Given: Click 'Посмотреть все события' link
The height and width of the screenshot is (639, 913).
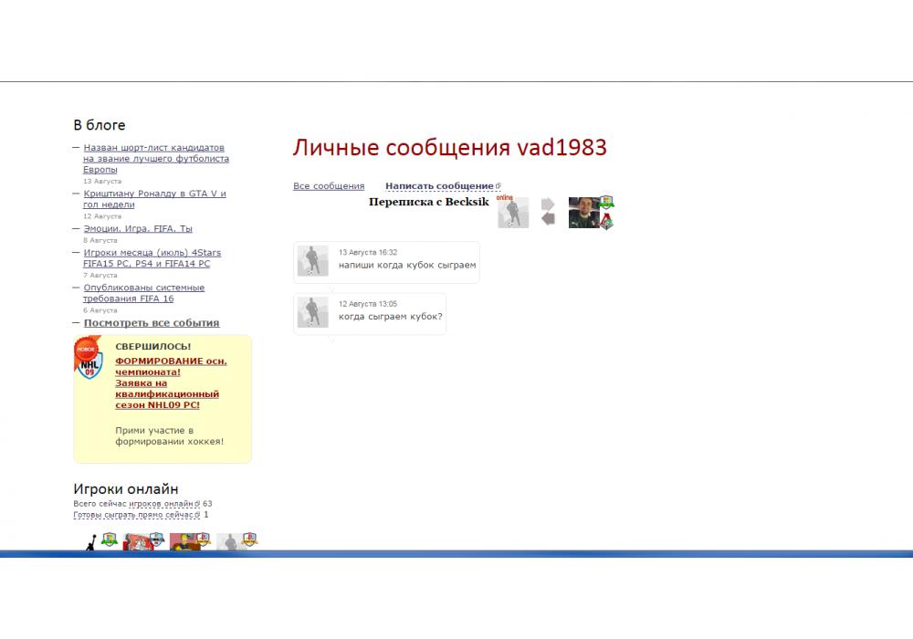Looking at the screenshot, I should 152,323.
